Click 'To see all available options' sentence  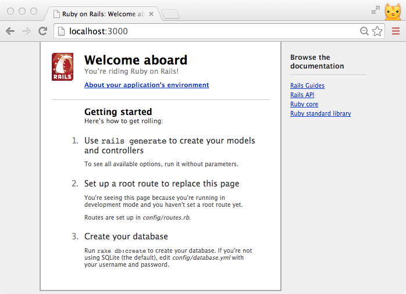click(x=161, y=164)
